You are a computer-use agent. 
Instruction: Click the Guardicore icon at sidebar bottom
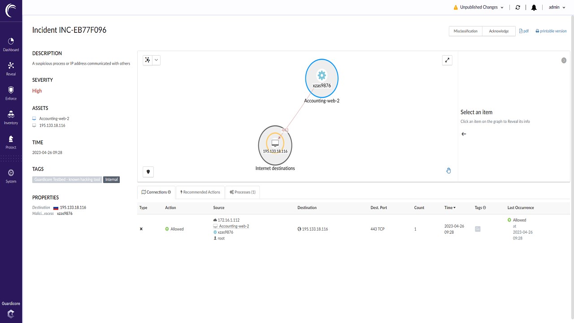tap(11, 314)
